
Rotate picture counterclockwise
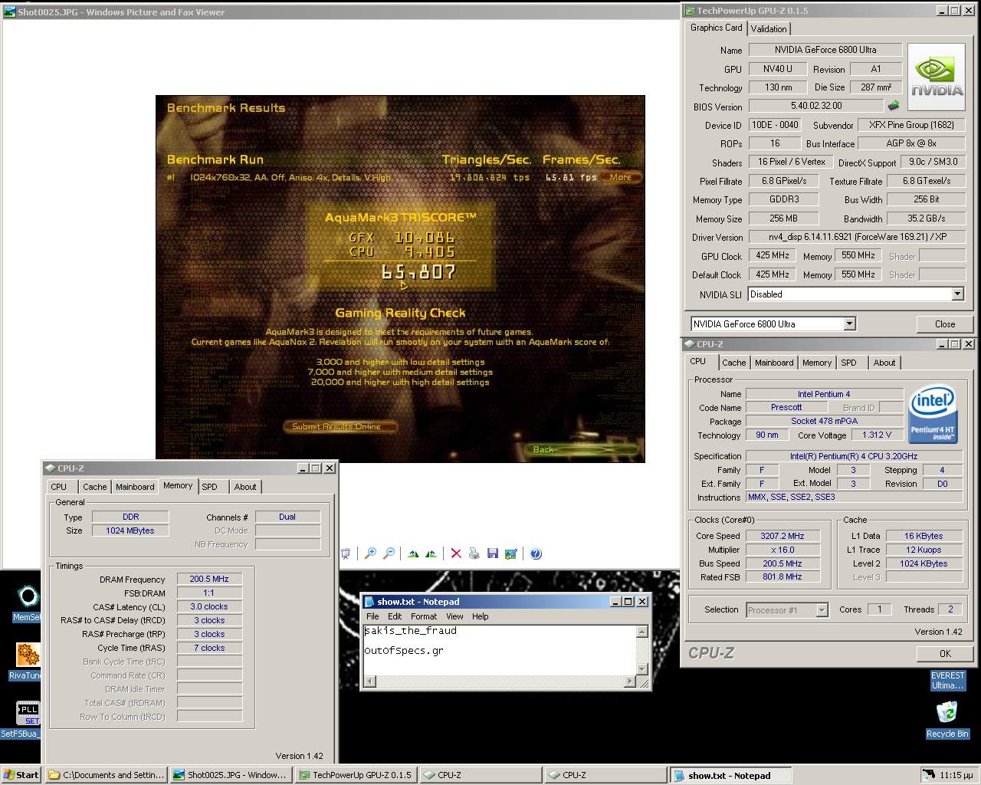click(431, 553)
